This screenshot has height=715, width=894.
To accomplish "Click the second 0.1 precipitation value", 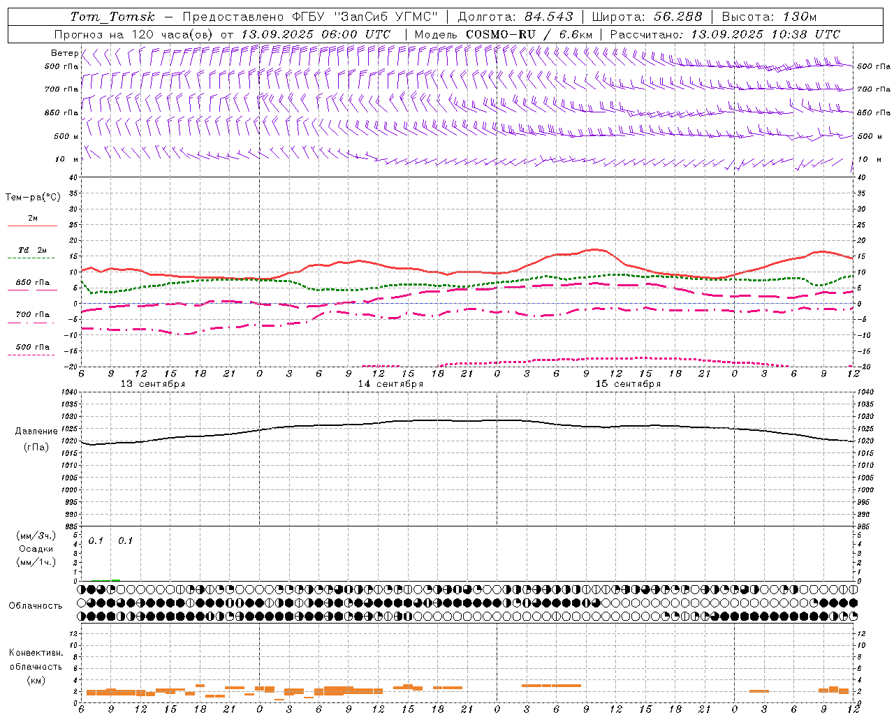I will (125, 541).
